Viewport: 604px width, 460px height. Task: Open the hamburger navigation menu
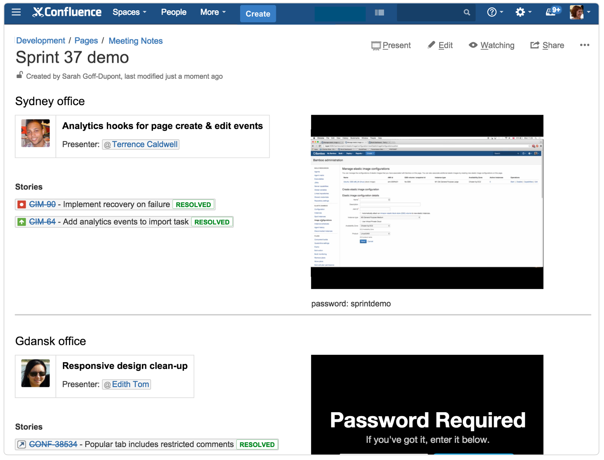point(16,12)
